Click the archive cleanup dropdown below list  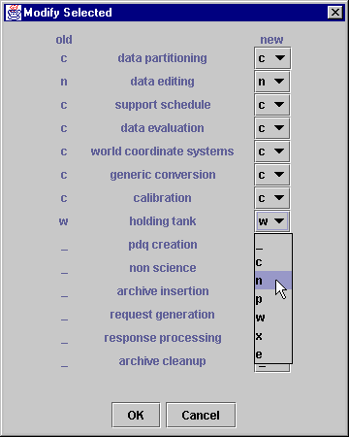point(271,368)
